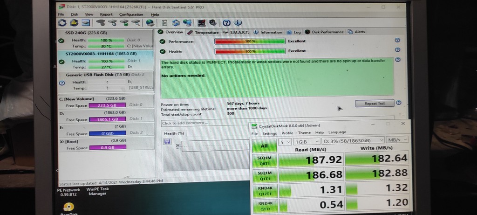
Task: Open the test size dropdown showing 1GiB
Action: coord(307,142)
